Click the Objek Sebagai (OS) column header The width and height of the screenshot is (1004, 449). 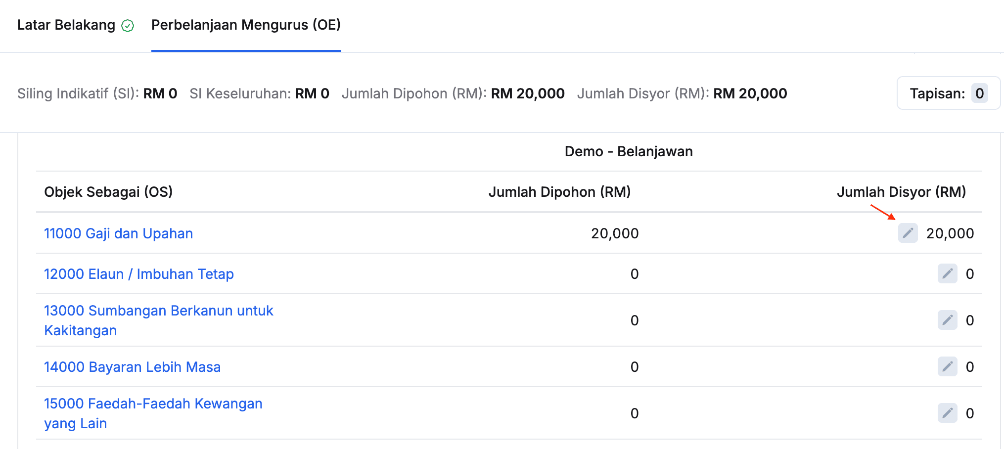click(x=108, y=192)
